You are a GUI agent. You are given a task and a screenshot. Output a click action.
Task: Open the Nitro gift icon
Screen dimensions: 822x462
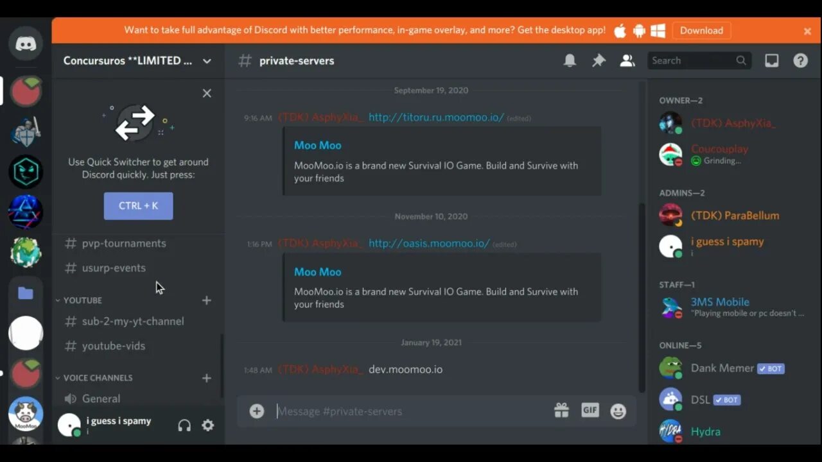pyautogui.click(x=561, y=411)
